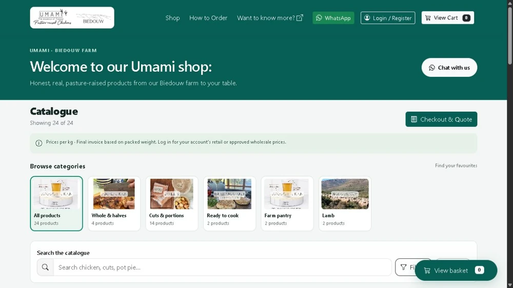The height and width of the screenshot is (288, 513).
Task: Click the list icon in Checkout & Quote
Action: (414, 119)
